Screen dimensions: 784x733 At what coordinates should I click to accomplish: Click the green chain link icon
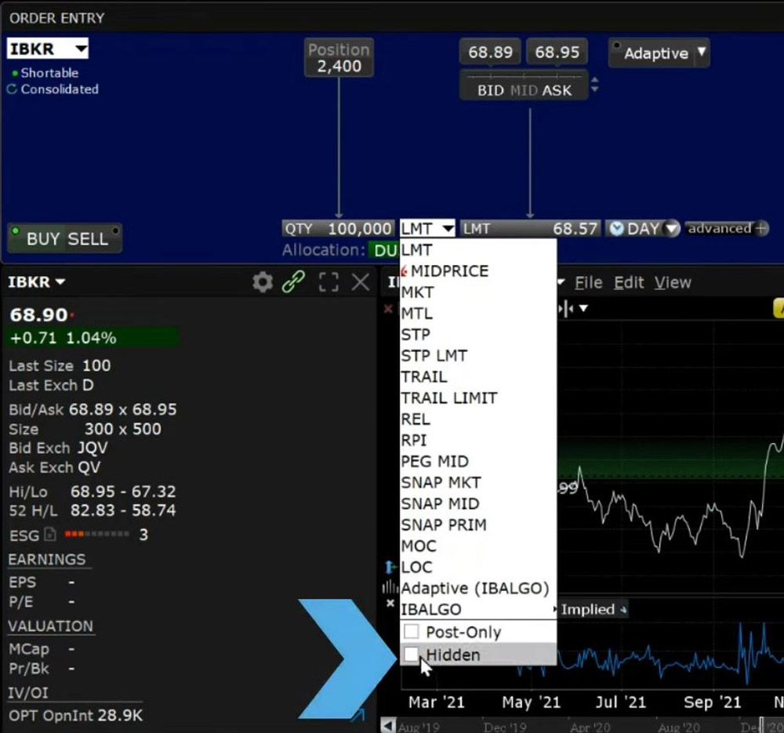coord(293,282)
